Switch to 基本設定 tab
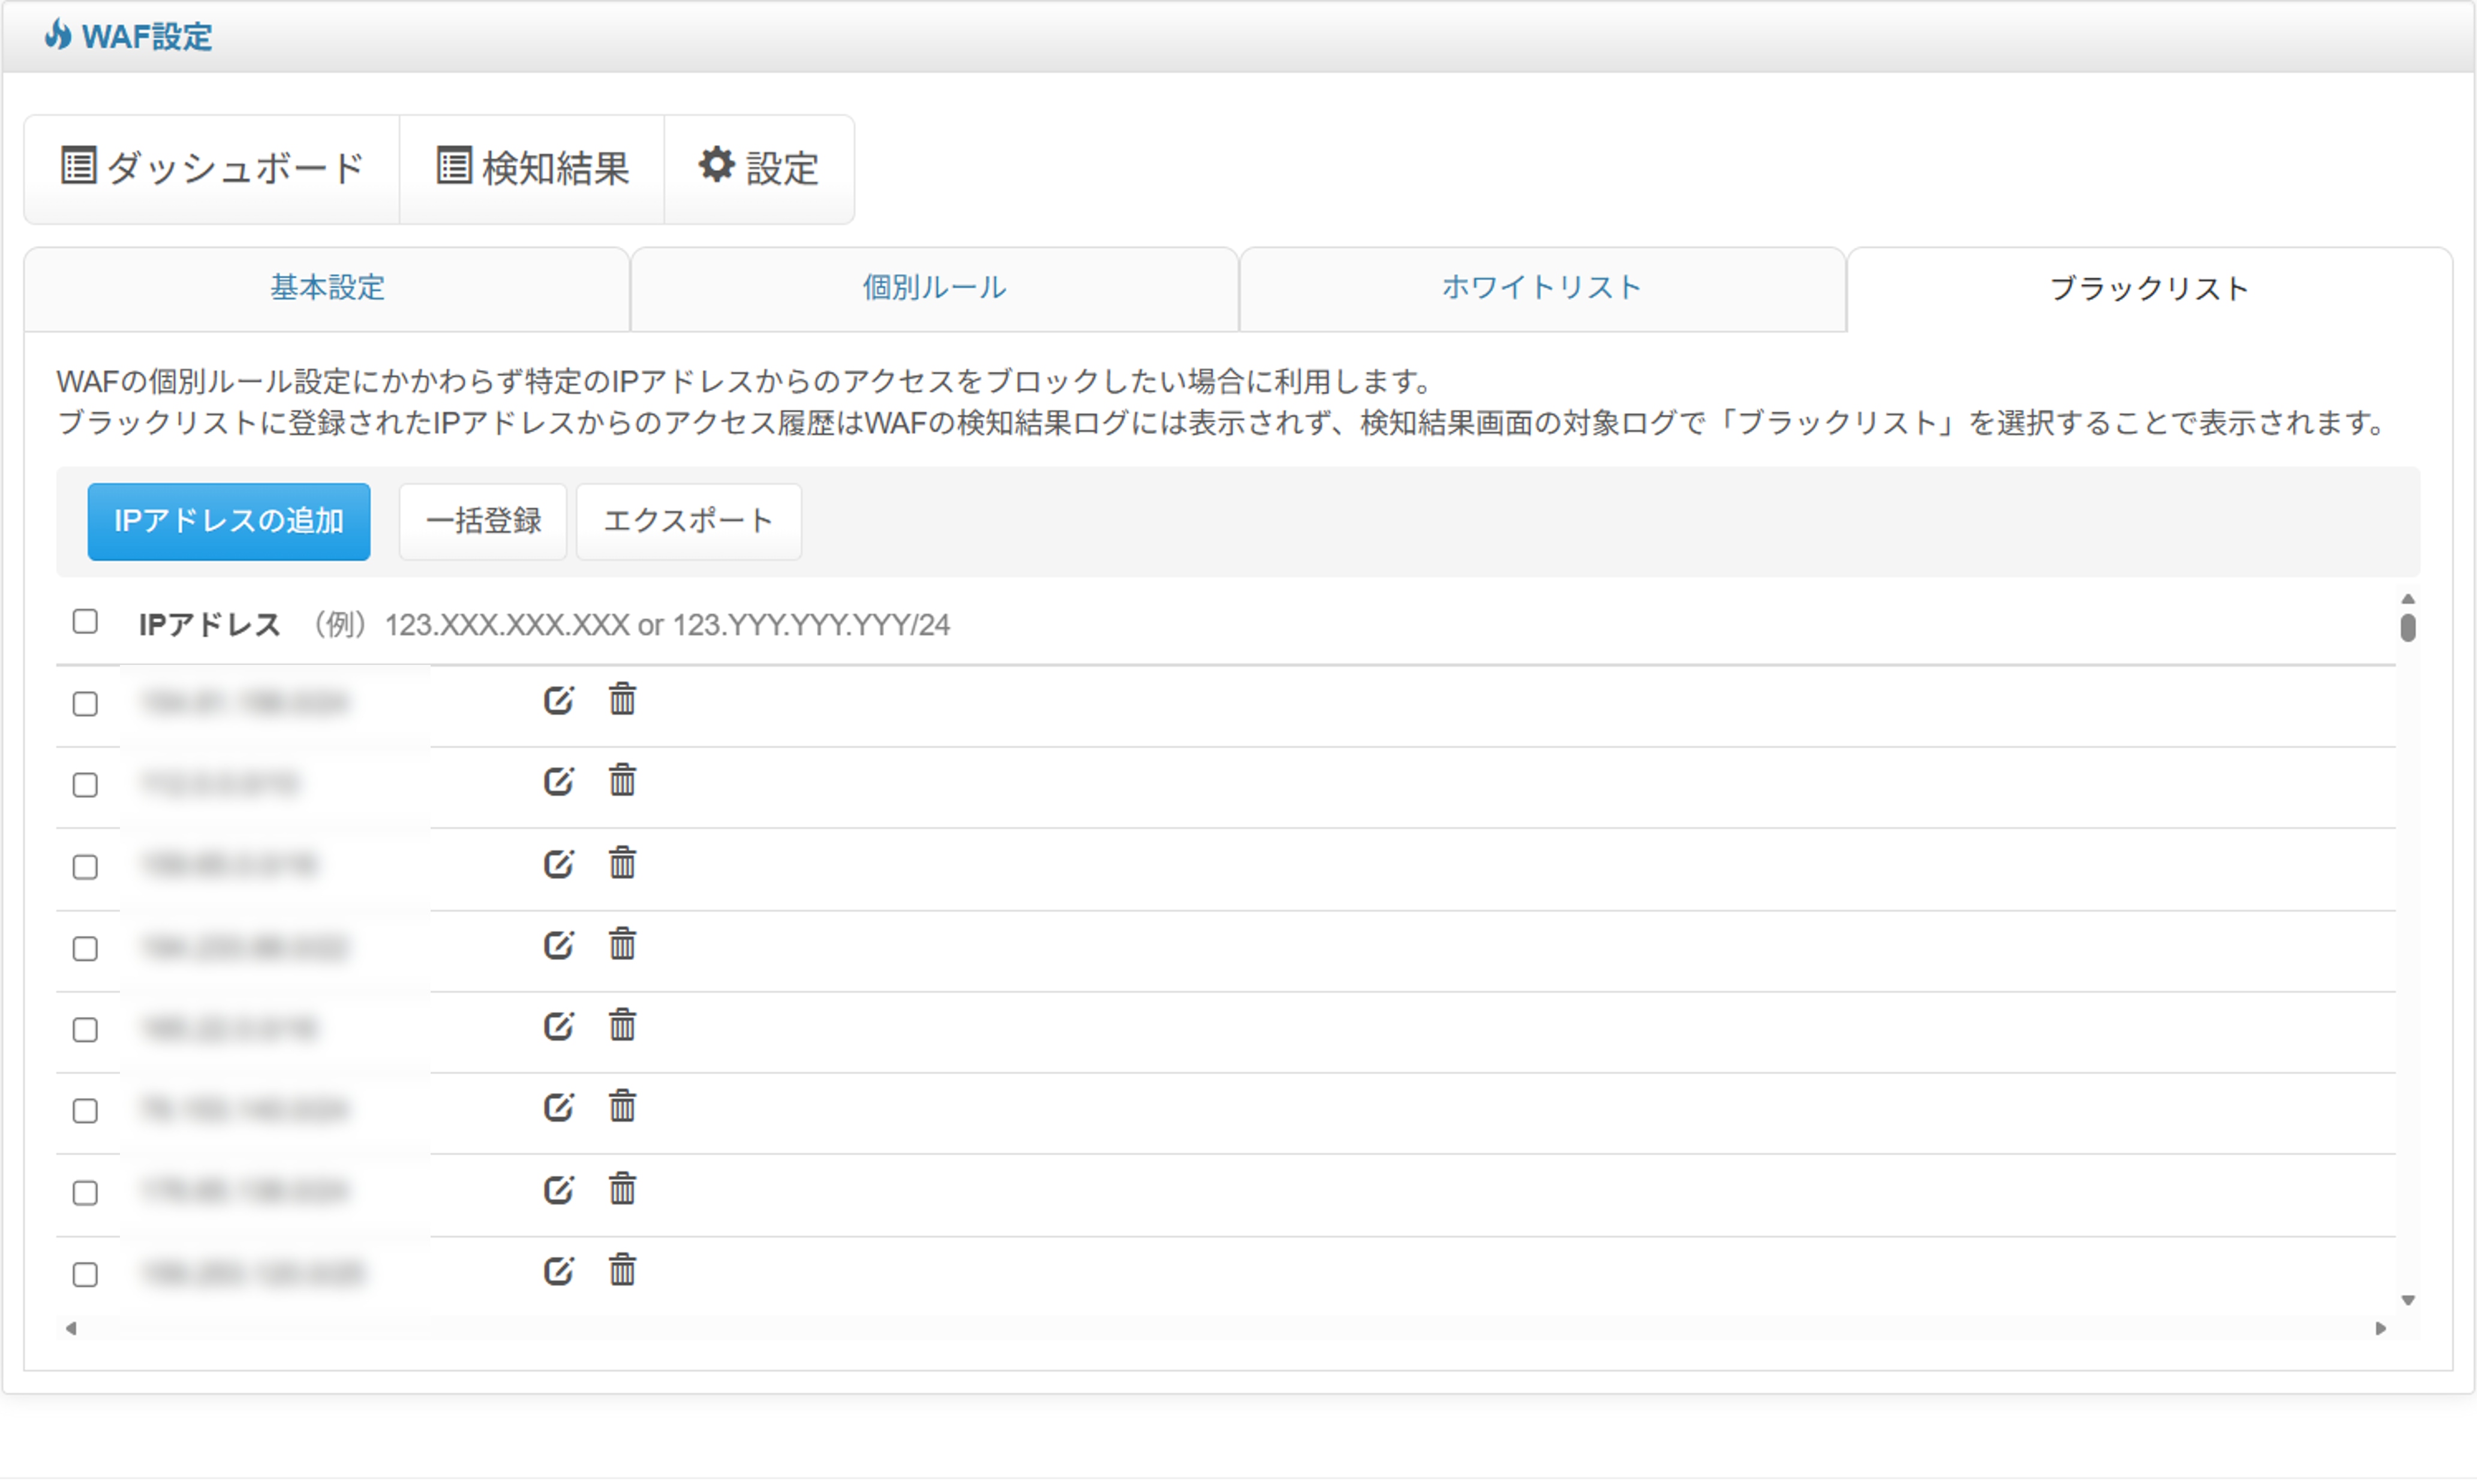 [327, 289]
